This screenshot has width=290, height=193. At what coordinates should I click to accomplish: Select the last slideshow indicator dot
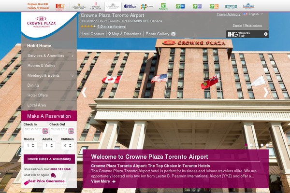[267, 145]
